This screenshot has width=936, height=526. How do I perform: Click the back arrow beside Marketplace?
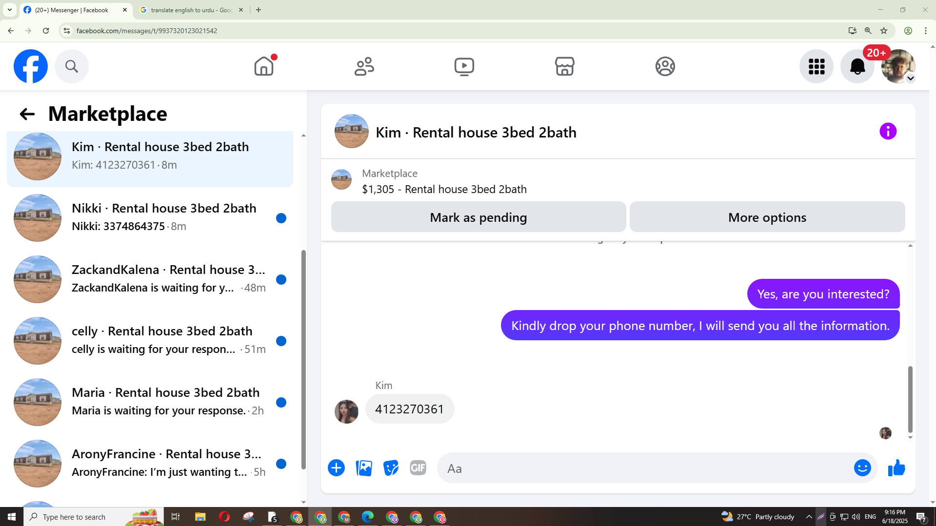[27, 114]
